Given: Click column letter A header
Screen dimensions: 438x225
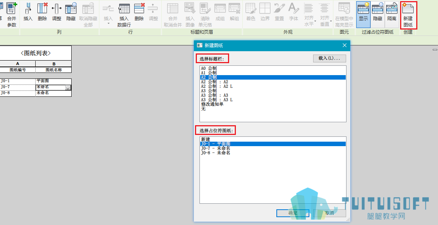Looking at the screenshot, I should [x=18, y=64].
